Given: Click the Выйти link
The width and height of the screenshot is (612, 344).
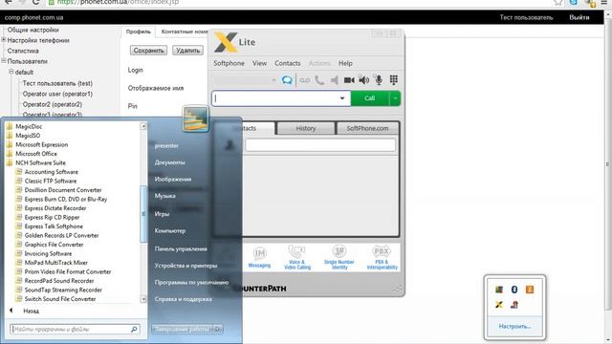Looking at the screenshot, I should point(579,17).
